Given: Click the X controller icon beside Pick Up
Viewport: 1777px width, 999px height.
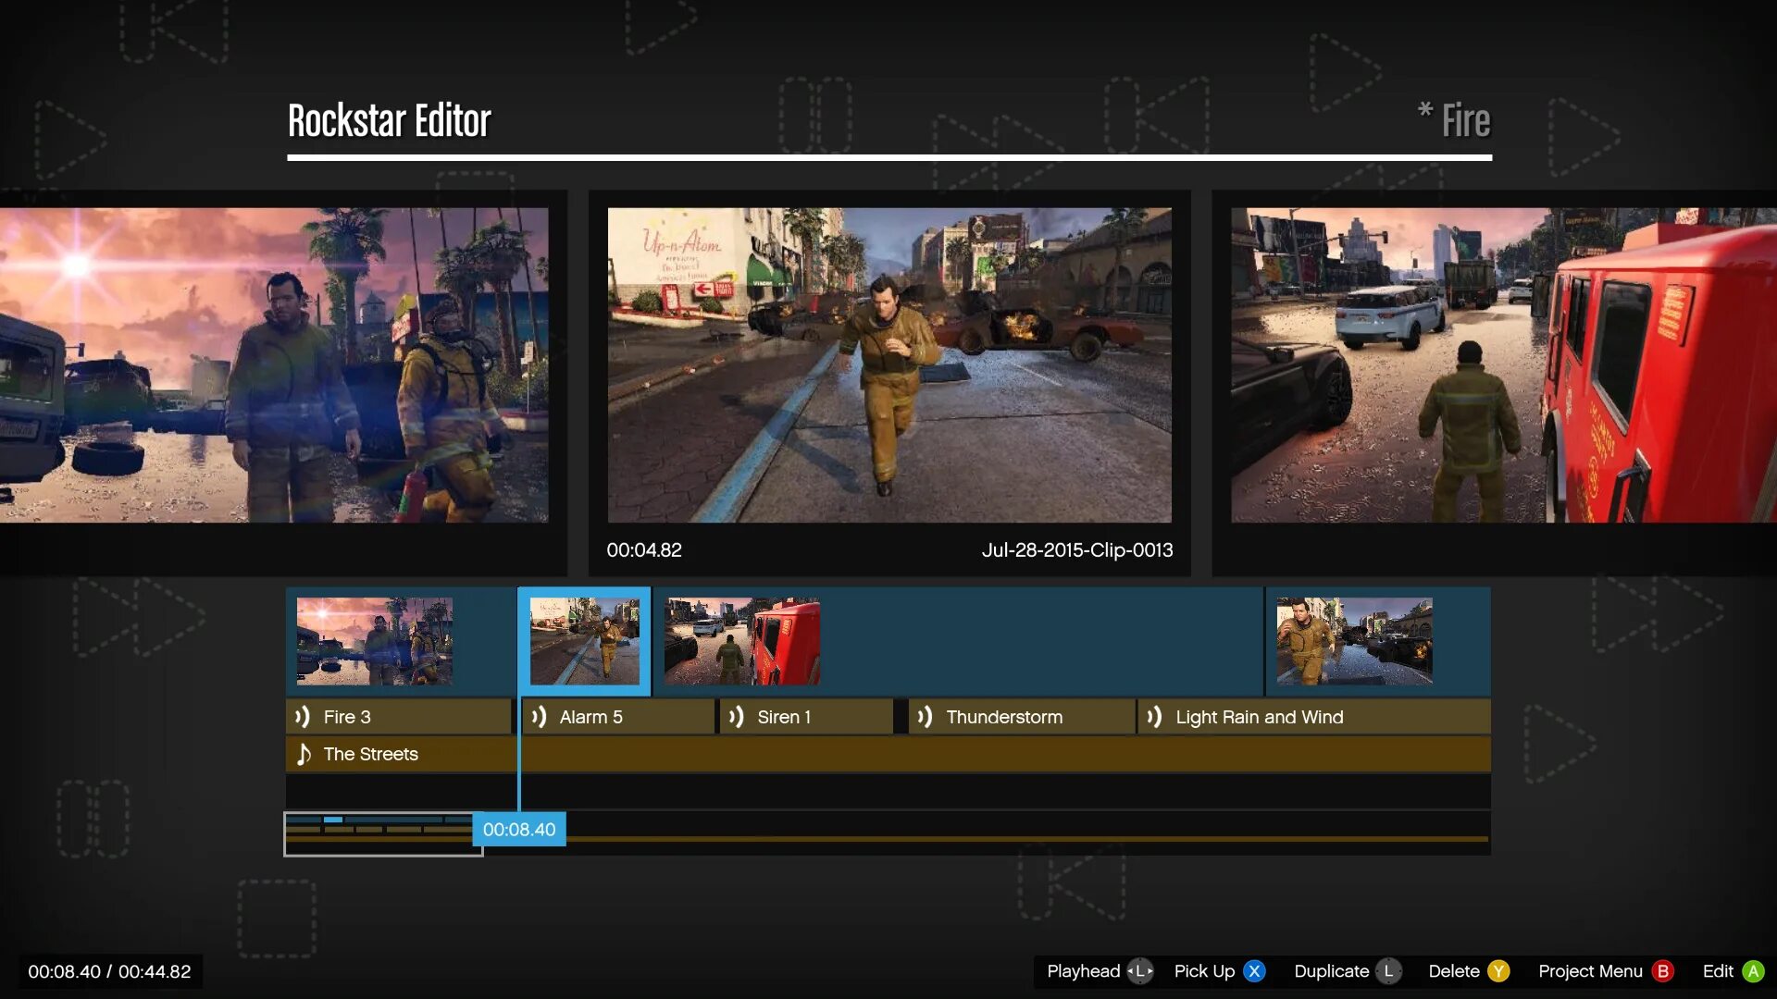Looking at the screenshot, I should click(1254, 971).
